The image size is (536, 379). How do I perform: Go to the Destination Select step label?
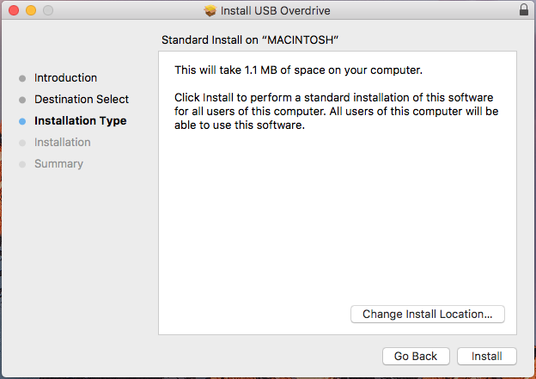[x=82, y=100]
